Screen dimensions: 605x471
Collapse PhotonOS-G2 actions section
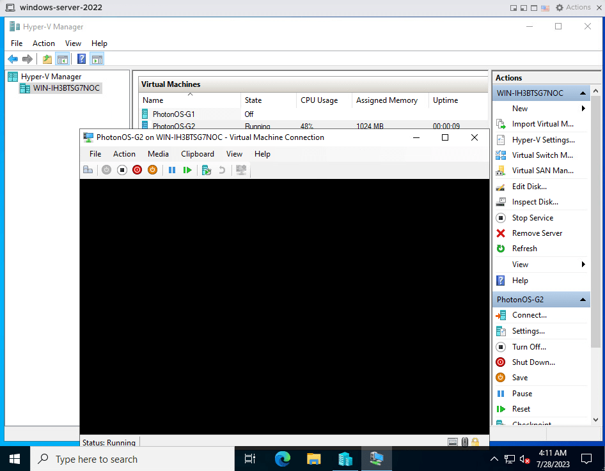click(583, 300)
